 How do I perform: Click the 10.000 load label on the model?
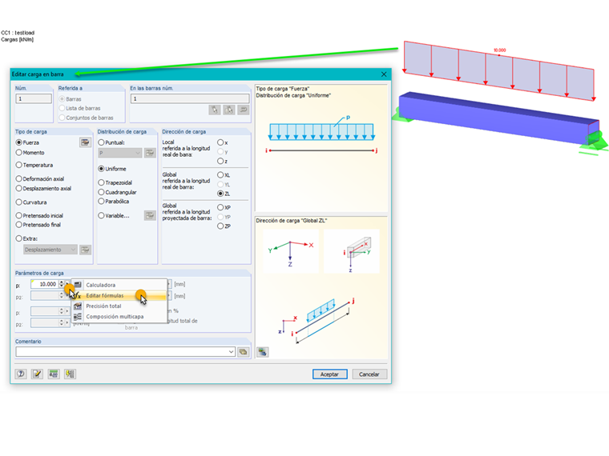coord(499,50)
